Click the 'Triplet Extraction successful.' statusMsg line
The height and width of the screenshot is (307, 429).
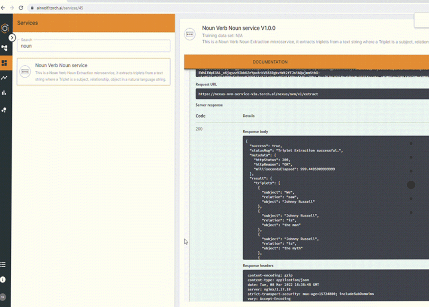click(x=296, y=151)
